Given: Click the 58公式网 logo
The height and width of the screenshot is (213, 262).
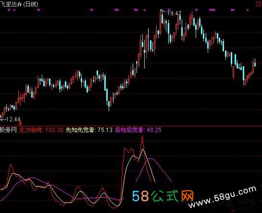Looking at the screenshot, I should [x=163, y=196].
